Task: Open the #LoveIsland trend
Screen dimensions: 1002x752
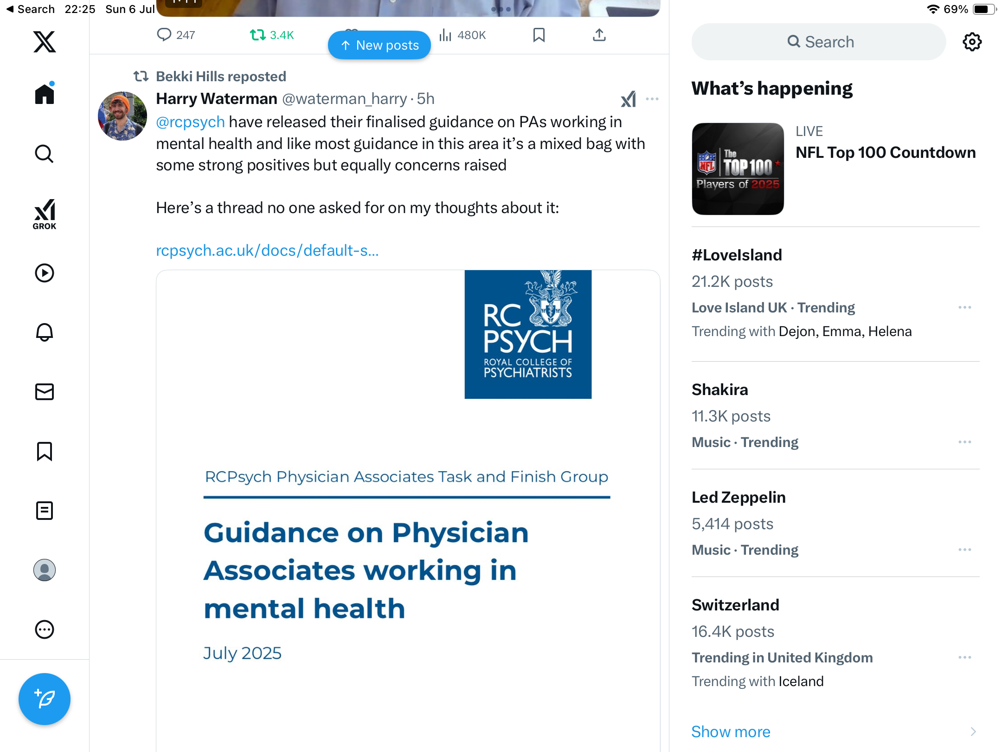Action: [x=737, y=255]
